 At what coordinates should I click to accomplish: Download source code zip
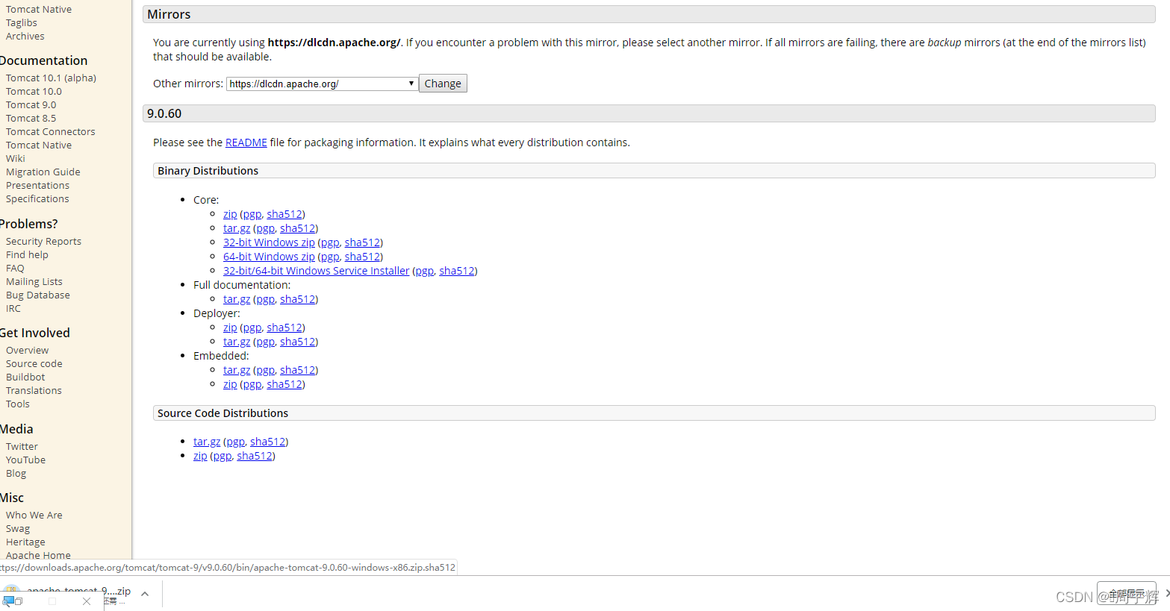coord(200,456)
